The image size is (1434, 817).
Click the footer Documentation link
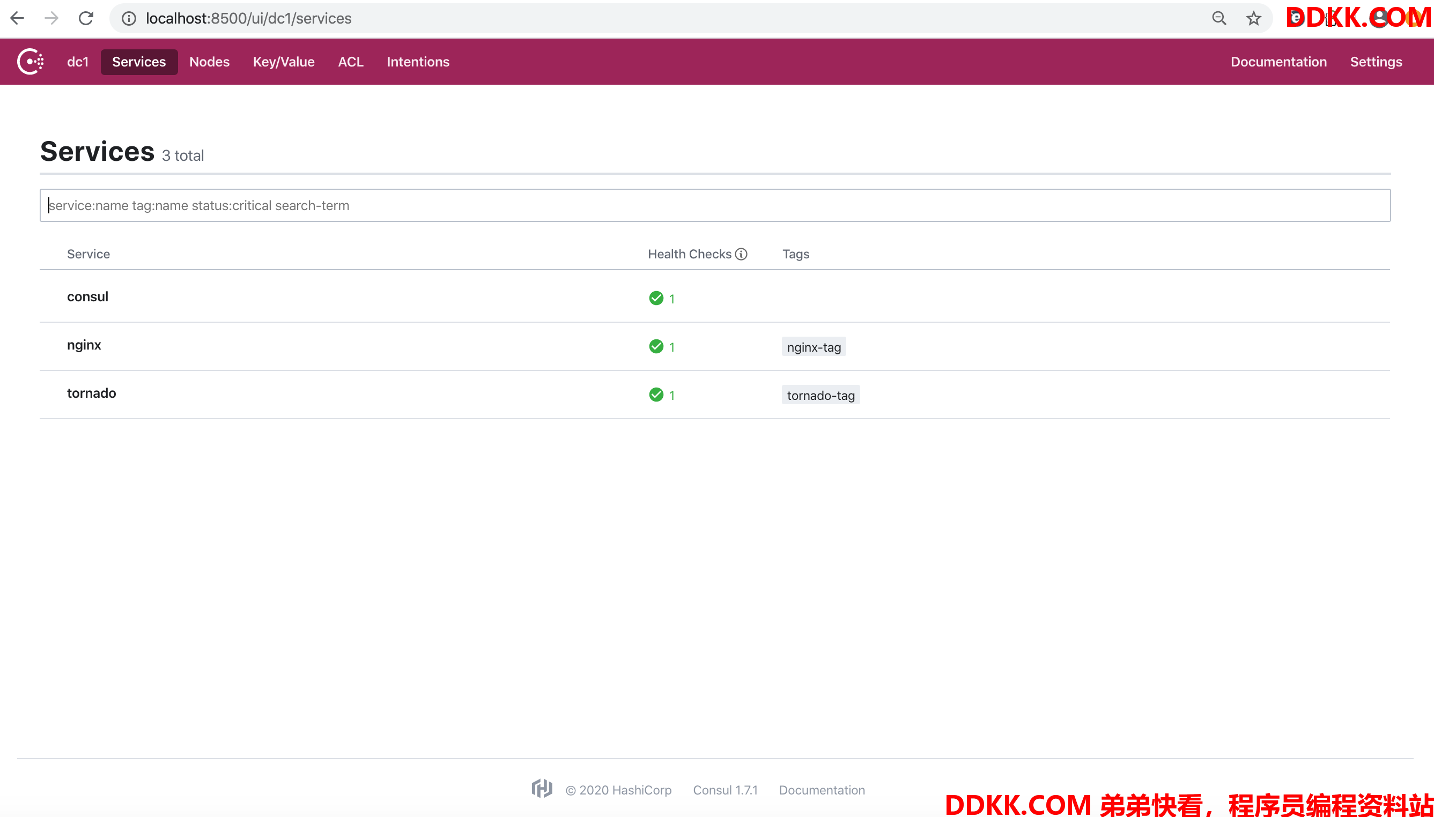821,790
